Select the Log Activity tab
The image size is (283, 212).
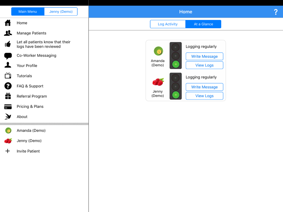coord(168,24)
